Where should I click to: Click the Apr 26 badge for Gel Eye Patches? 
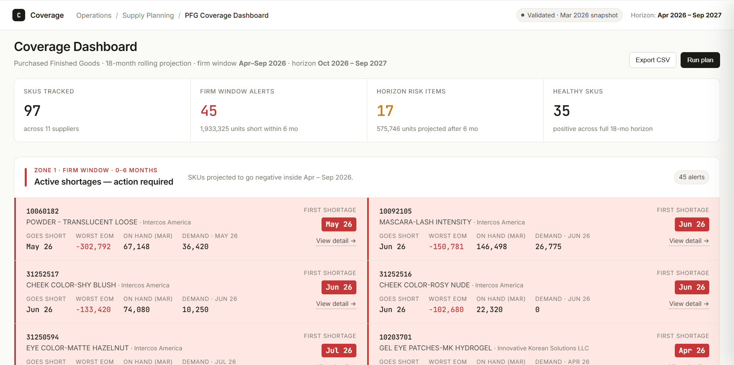point(692,350)
